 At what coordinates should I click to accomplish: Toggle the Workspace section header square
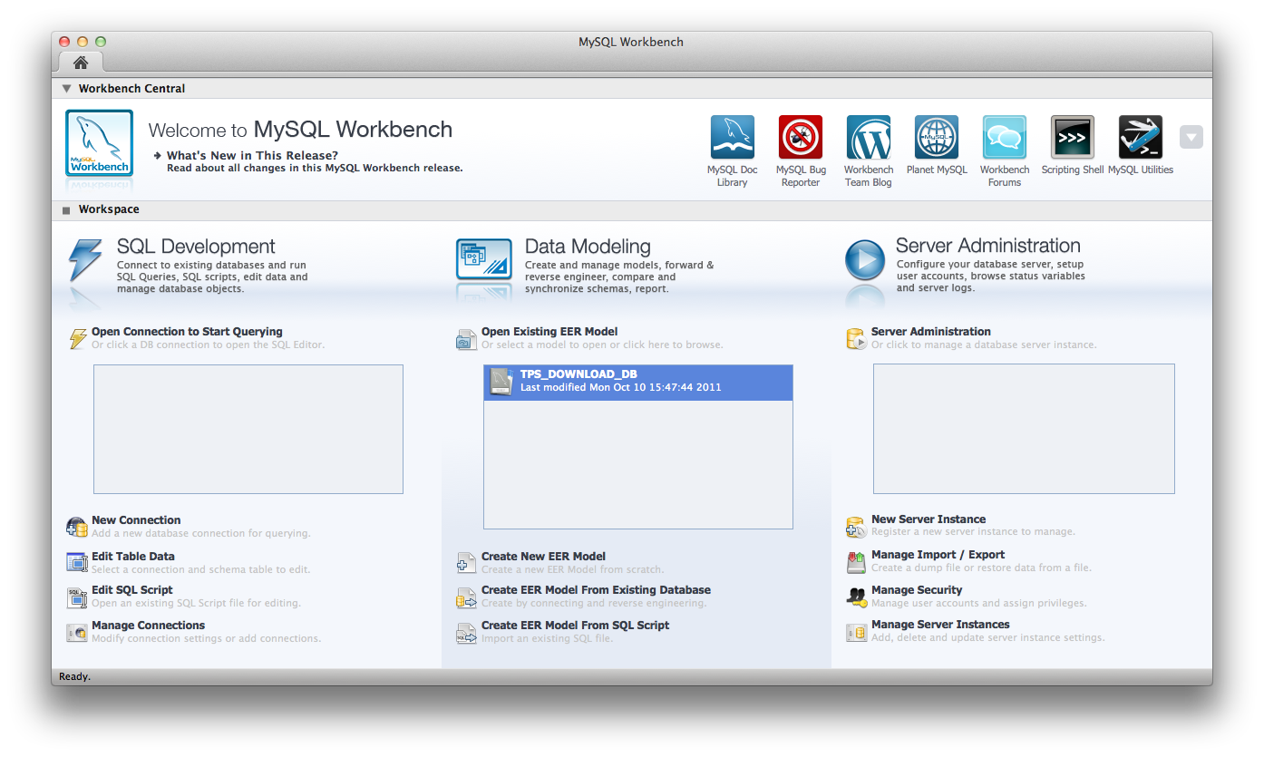[x=66, y=210]
